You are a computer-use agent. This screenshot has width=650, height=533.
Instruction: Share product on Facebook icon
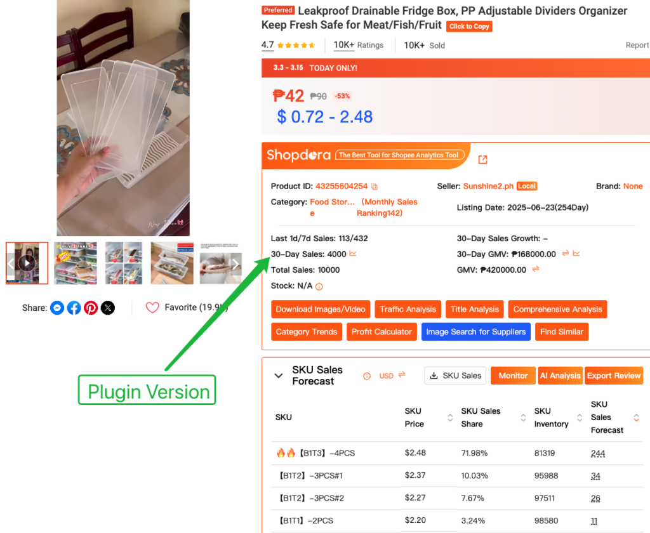[74, 308]
